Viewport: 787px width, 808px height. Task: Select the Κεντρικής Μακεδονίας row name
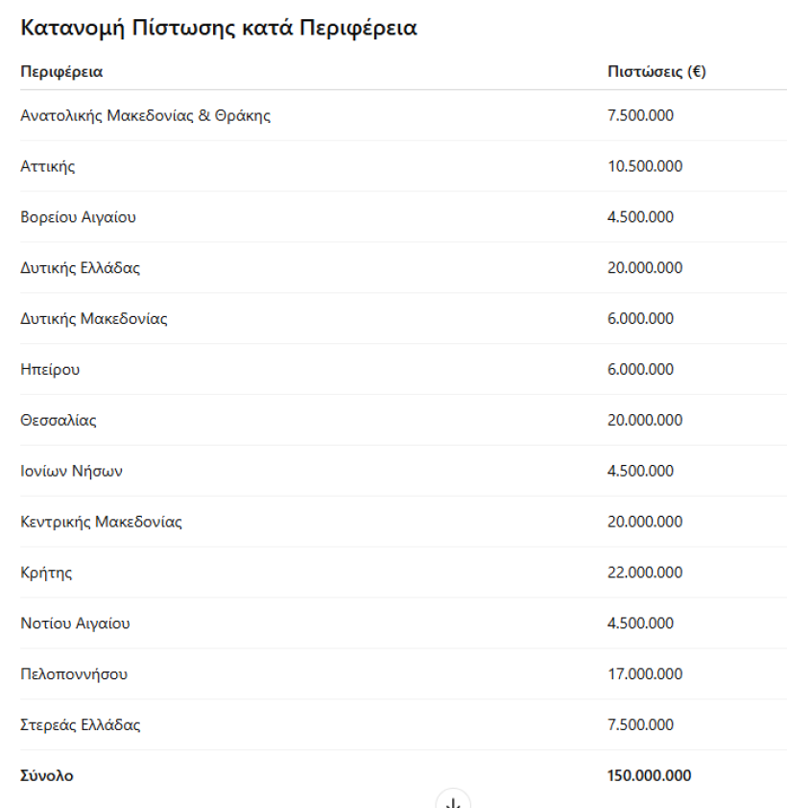pos(102,522)
